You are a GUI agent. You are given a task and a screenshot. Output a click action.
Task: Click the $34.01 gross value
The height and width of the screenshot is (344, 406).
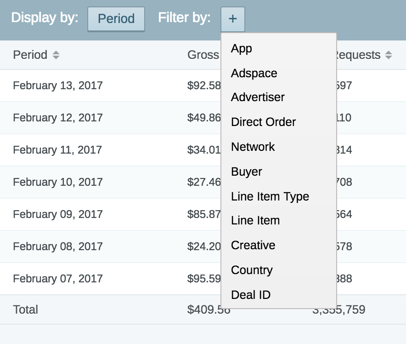(x=204, y=150)
